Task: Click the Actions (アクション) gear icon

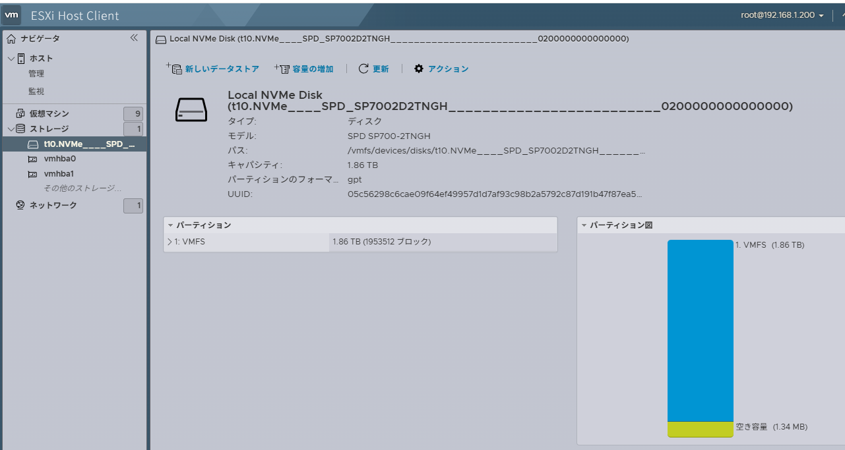Action: [419, 69]
